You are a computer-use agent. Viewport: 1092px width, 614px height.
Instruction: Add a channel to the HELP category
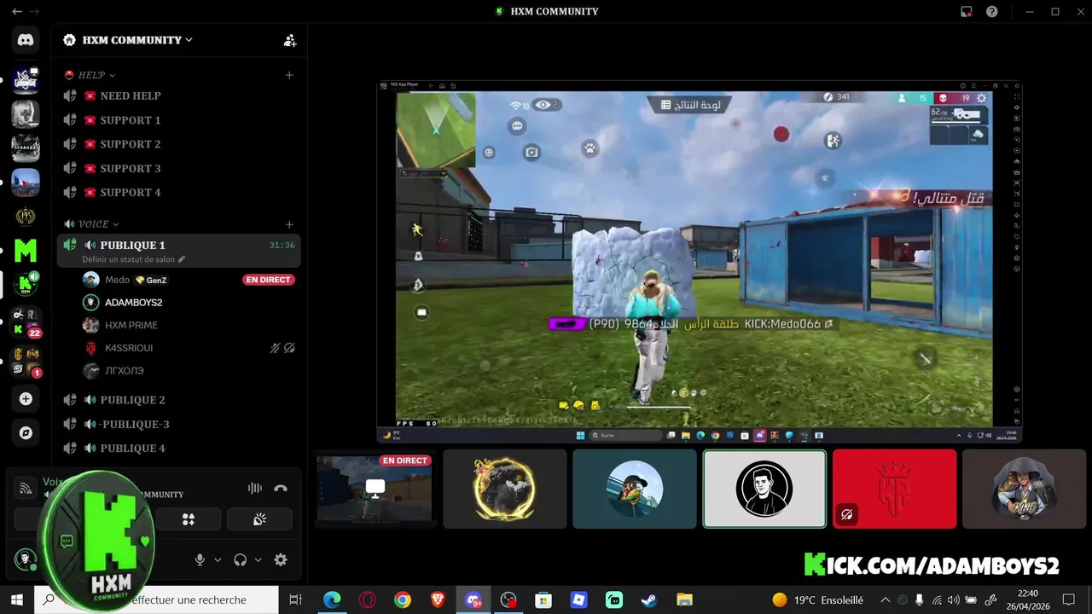pyautogui.click(x=289, y=75)
